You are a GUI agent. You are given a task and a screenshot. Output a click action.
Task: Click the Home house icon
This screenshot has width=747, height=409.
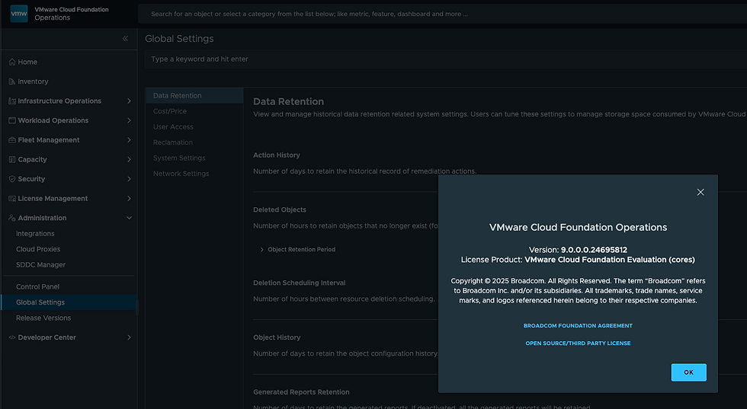coord(12,62)
